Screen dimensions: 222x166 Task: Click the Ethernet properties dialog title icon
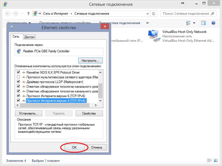click(x=12, y=27)
